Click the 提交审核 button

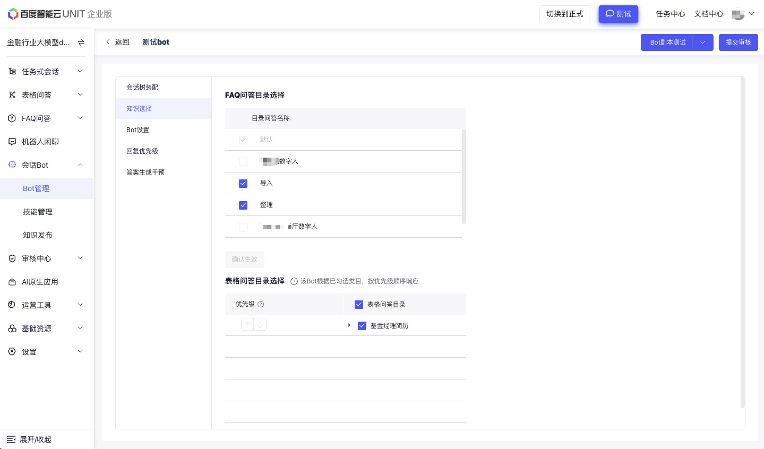[739, 42]
